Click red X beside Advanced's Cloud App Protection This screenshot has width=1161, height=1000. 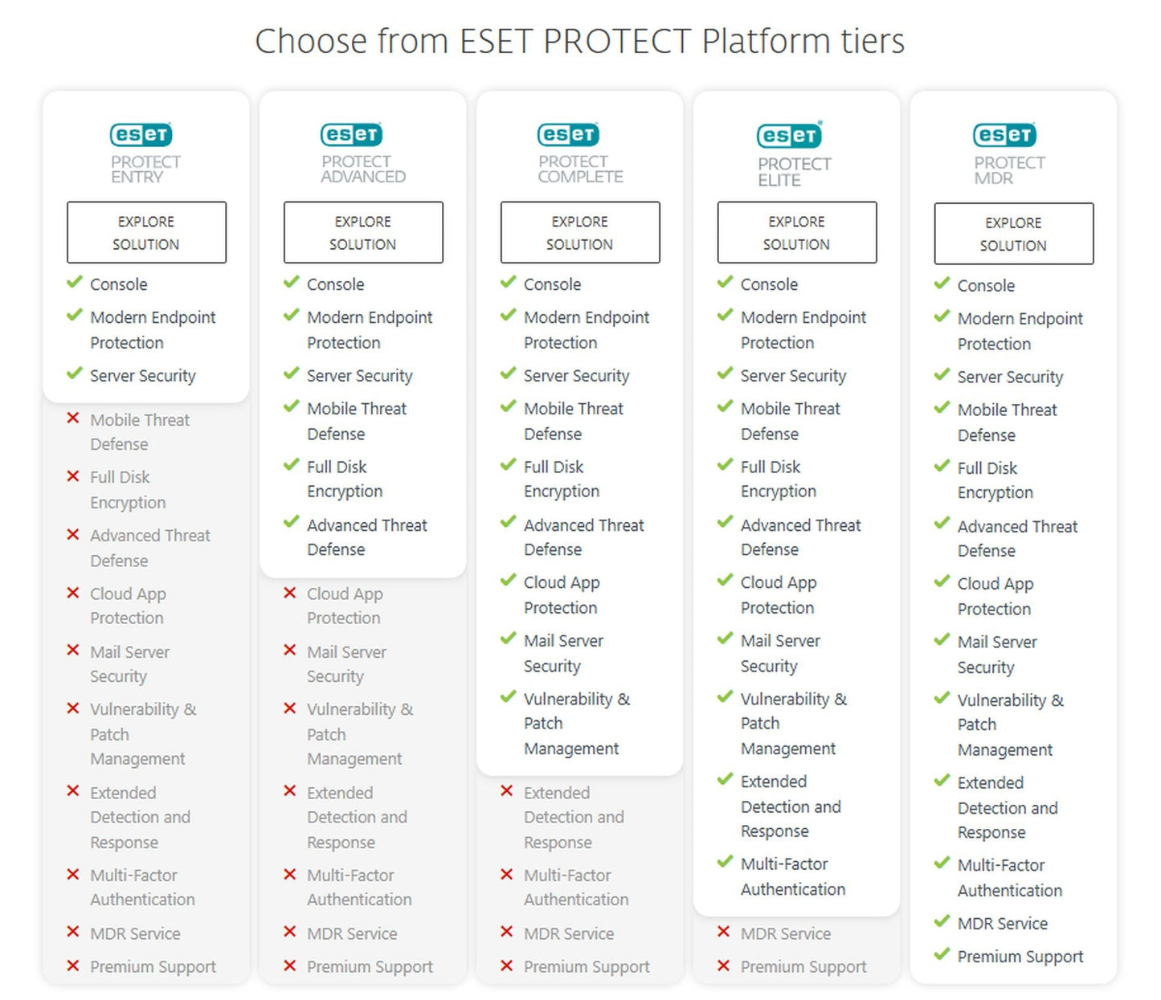tap(290, 593)
